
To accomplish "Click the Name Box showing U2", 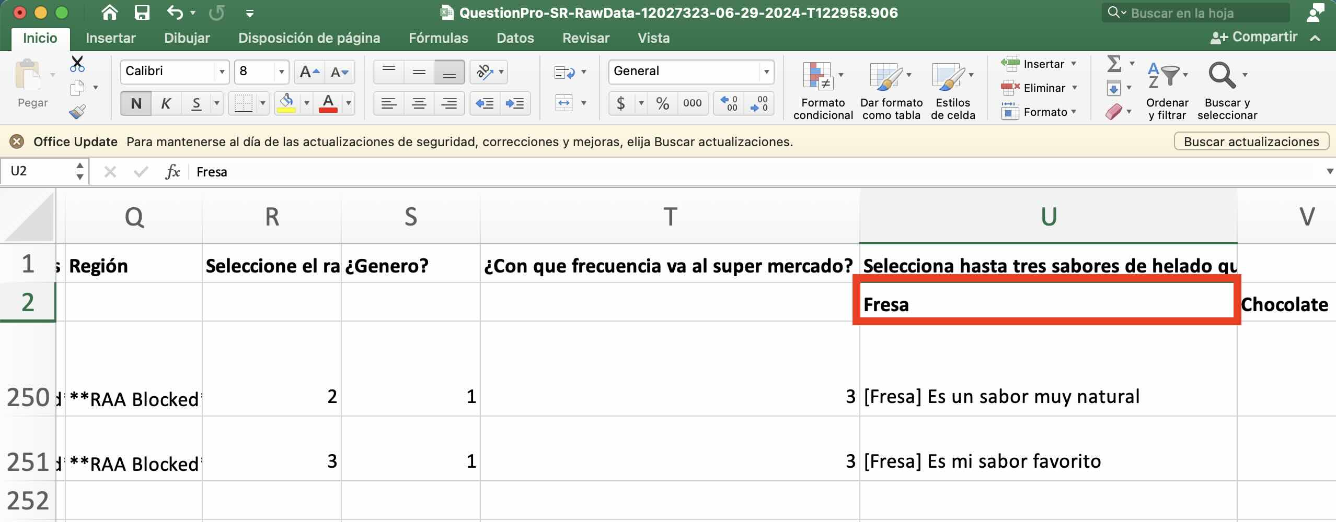I will pos(44,171).
